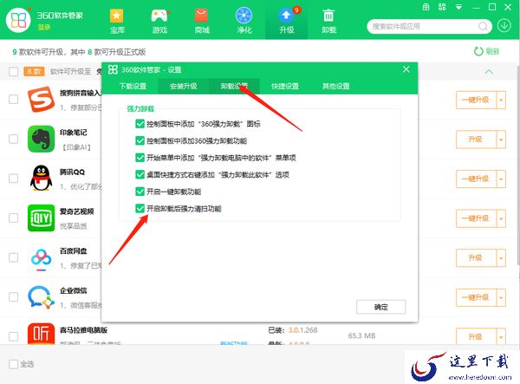The image size is (520, 384).
Task: Uncheck 开启一键卸载功能 option
Action: 140,192
